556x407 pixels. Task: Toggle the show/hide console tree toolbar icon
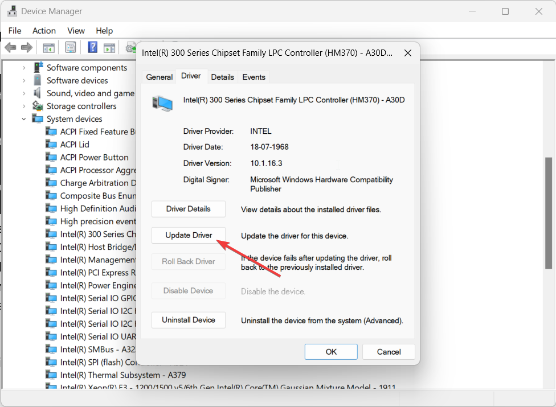pyautogui.click(x=48, y=47)
